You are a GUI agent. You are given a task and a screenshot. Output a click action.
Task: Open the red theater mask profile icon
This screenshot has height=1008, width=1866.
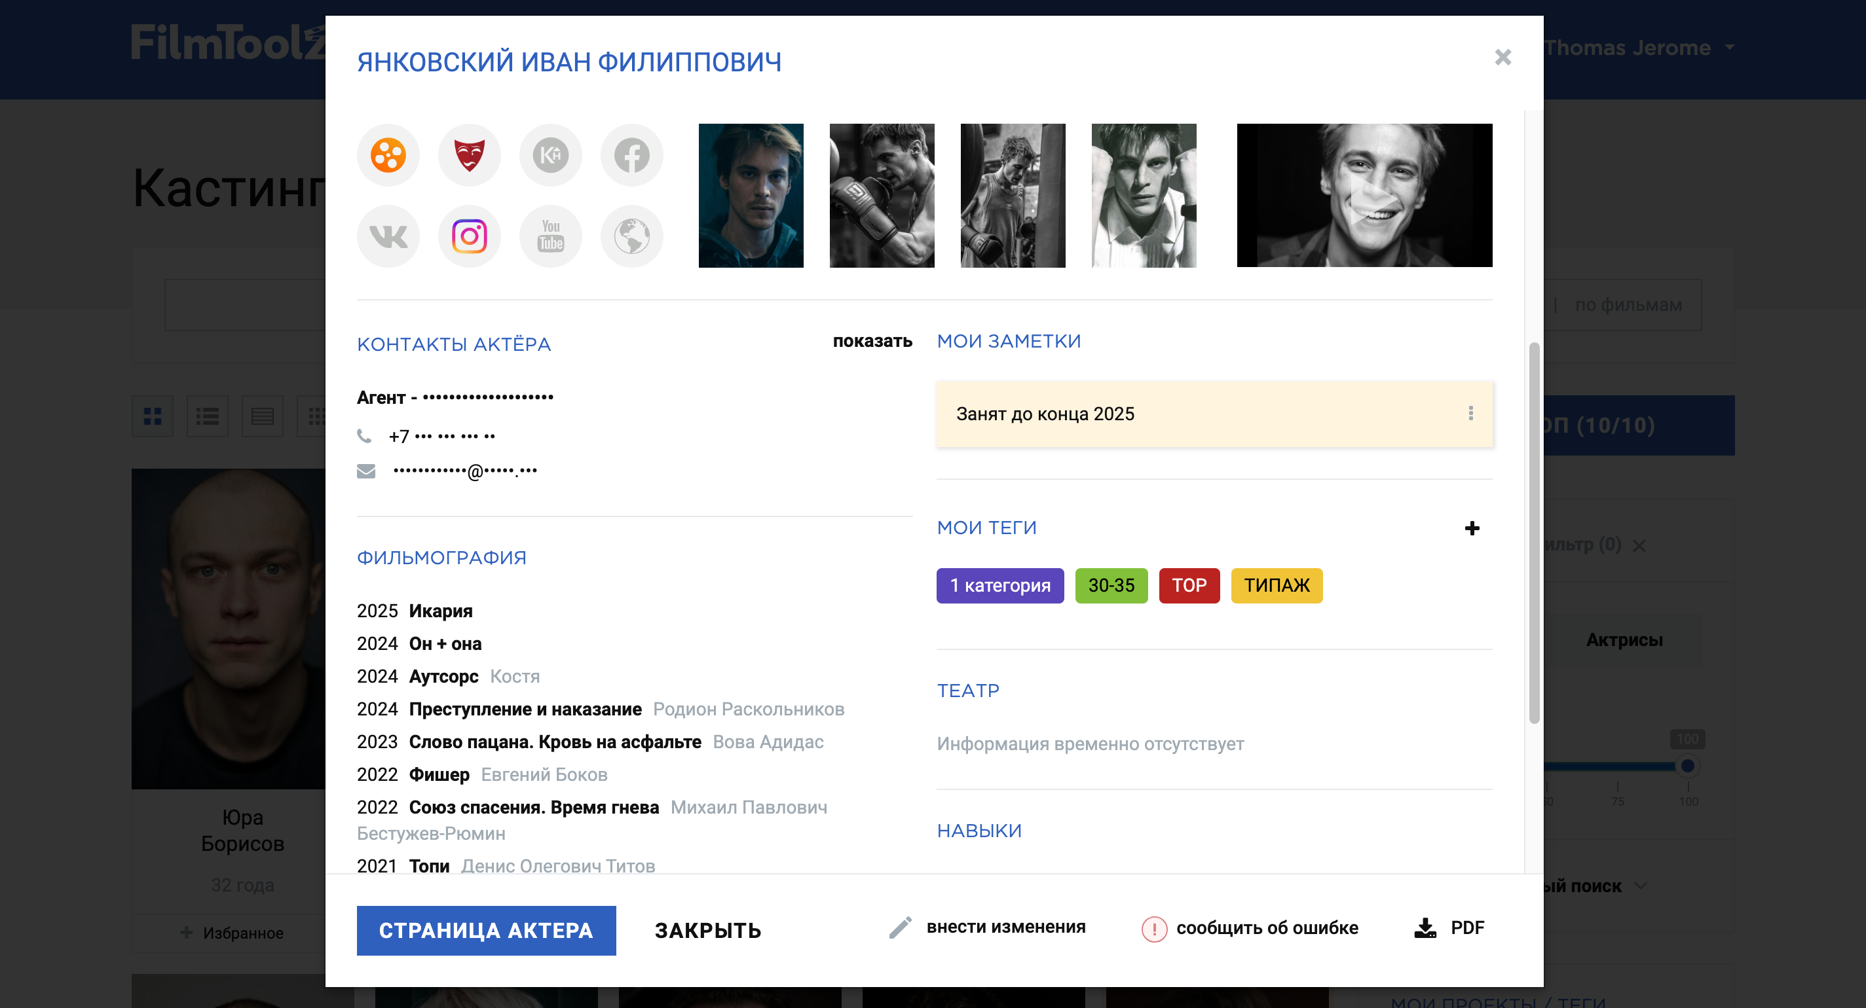pos(470,155)
